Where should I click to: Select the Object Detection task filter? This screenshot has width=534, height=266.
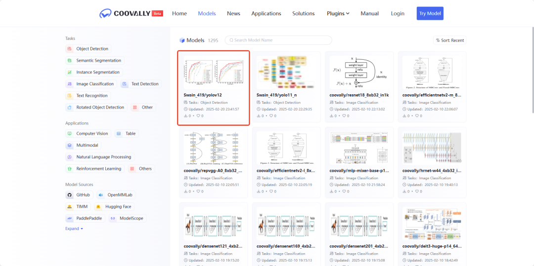click(x=88, y=49)
